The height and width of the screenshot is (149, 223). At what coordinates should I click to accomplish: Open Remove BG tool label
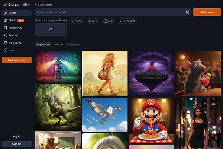coord(15,28)
